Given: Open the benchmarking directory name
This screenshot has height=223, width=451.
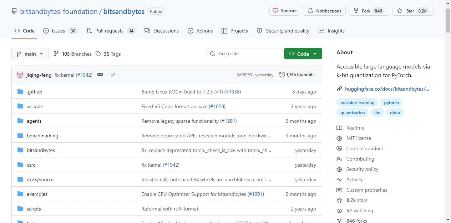Looking at the screenshot, I should 42,136.
